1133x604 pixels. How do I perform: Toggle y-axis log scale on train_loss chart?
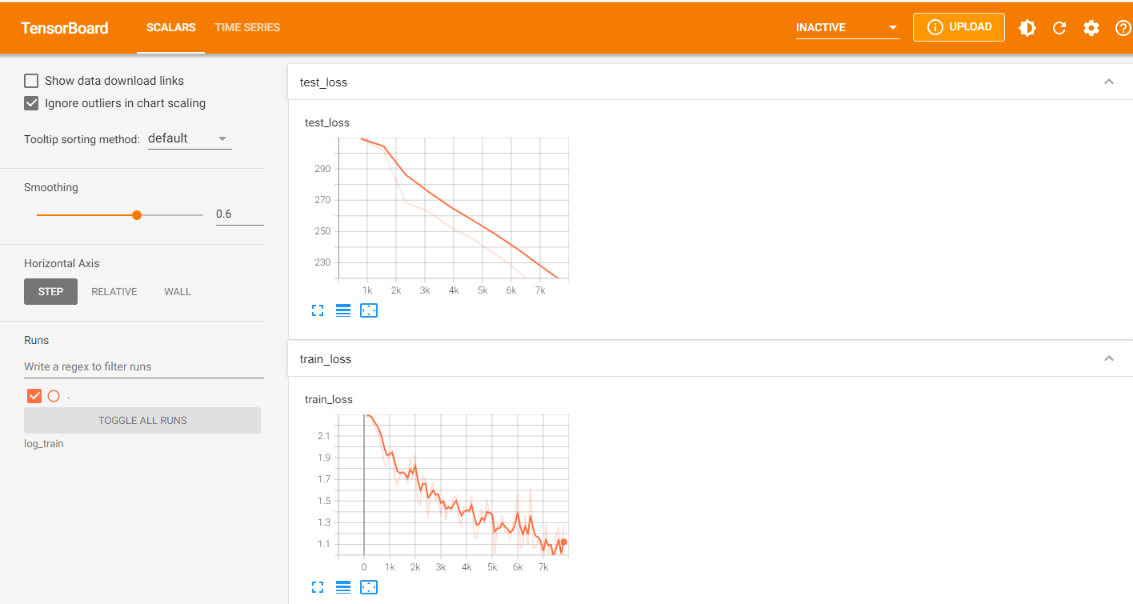[x=343, y=587]
